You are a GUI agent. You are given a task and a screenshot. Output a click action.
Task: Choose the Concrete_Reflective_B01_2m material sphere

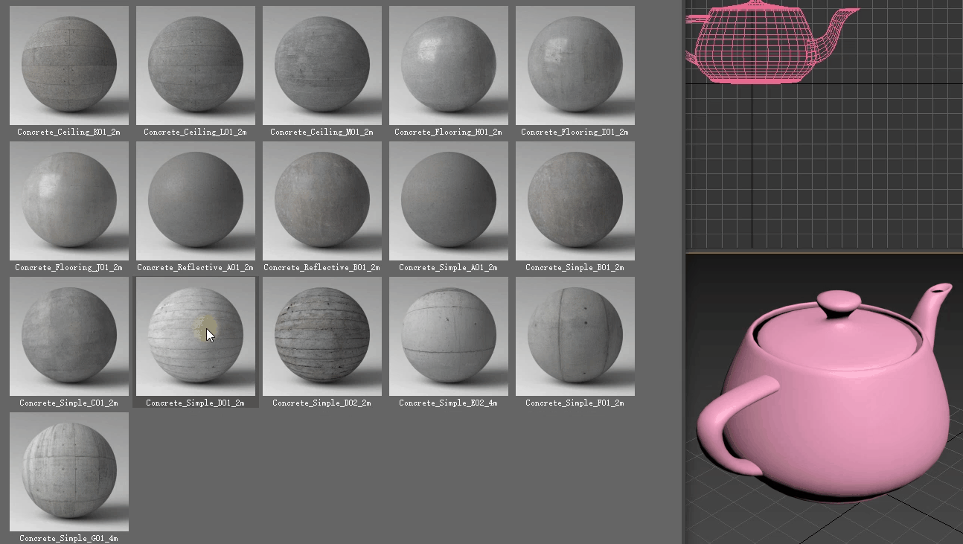click(x=322, y=201)
